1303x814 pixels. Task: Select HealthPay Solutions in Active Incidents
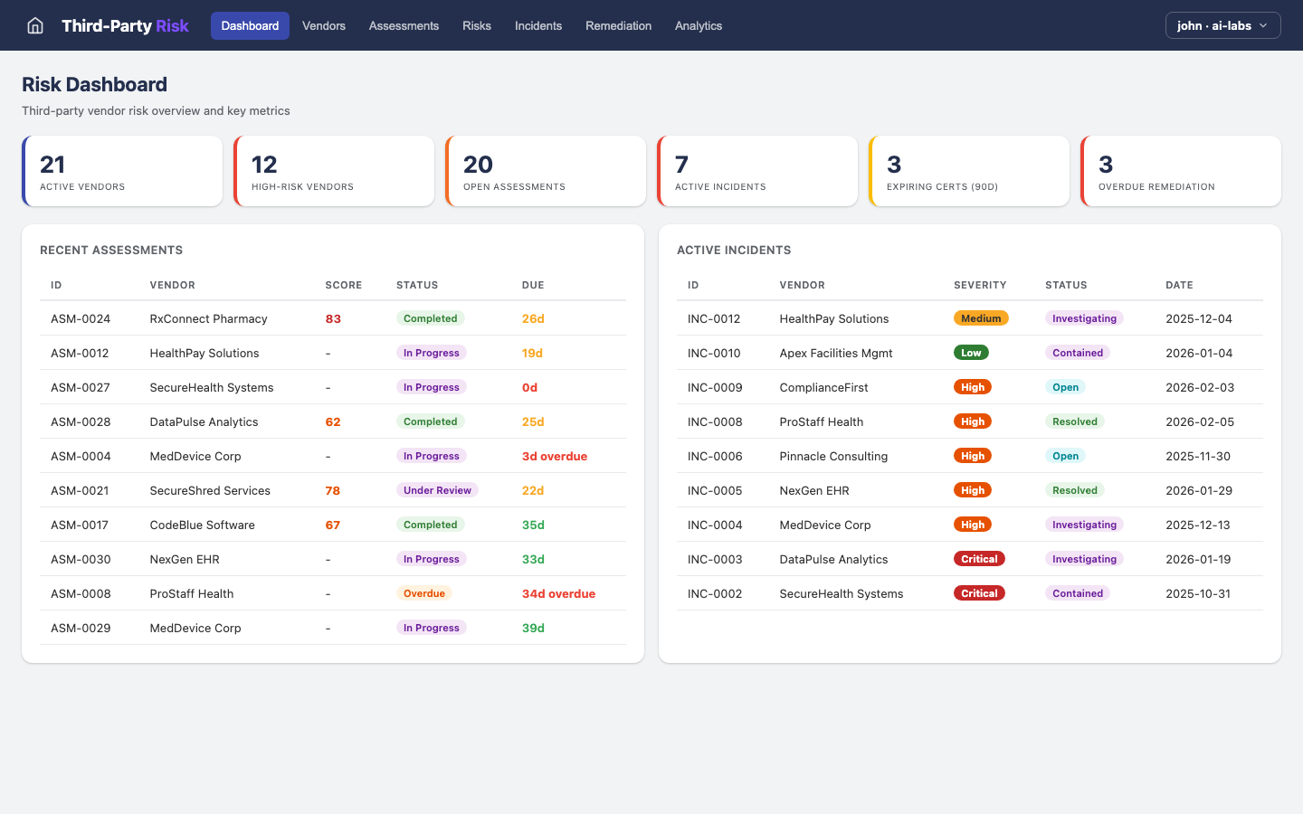(834, 318)
